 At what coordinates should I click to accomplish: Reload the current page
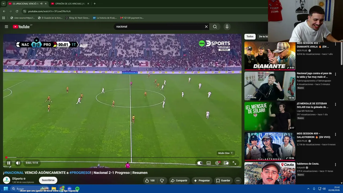17,11
